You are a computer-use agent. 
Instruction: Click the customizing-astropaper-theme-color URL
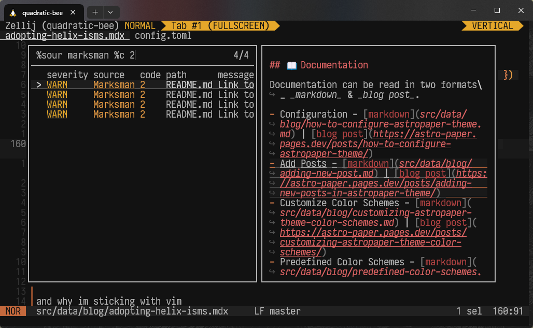click(x=373, y=243)
